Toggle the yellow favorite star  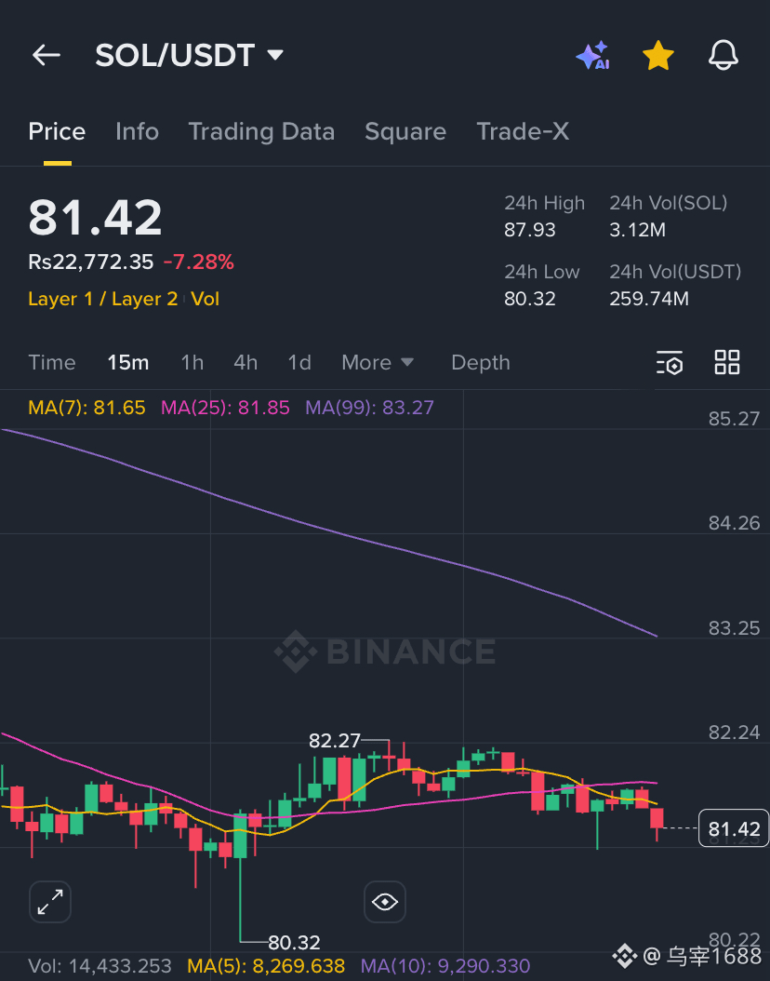coord(658,55)
